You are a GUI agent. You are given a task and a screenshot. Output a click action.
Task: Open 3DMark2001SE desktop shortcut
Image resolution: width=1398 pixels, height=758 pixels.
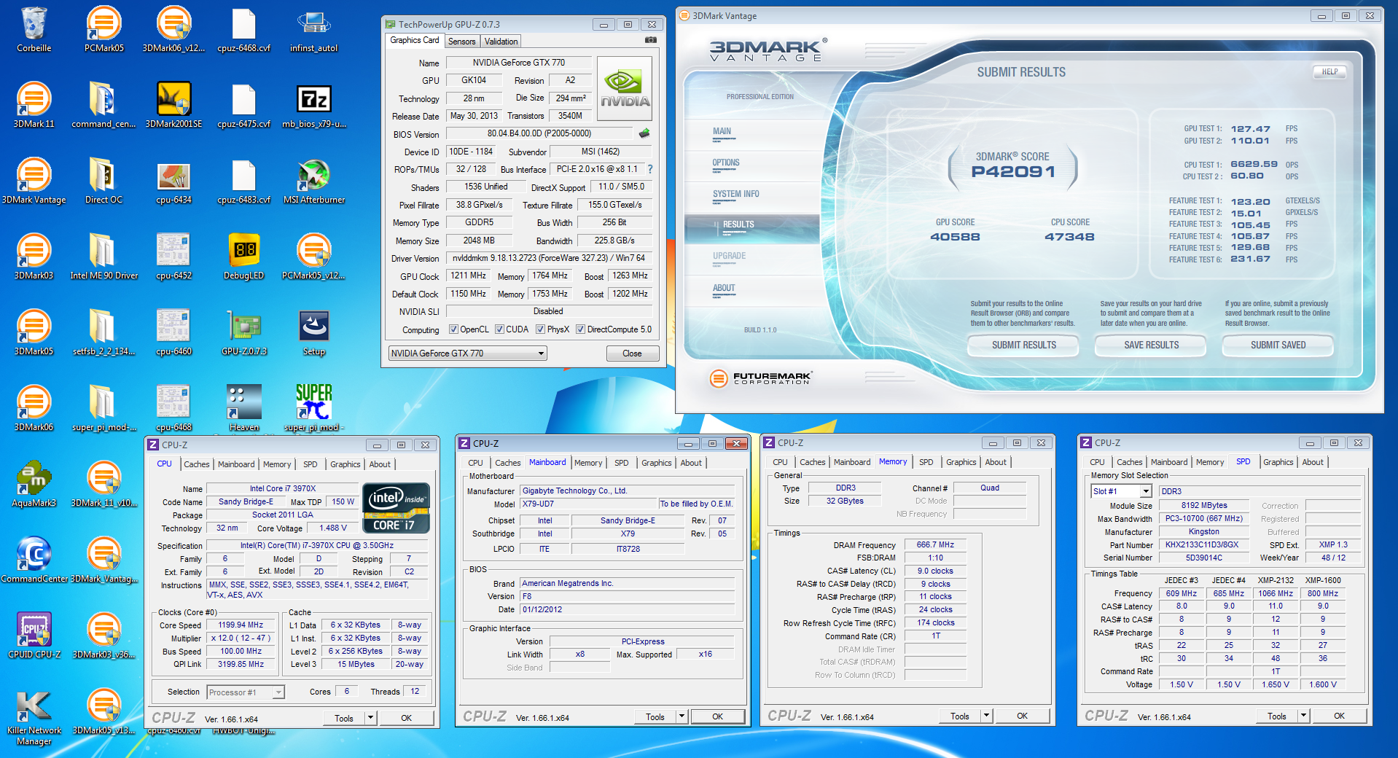pos(173,105)
